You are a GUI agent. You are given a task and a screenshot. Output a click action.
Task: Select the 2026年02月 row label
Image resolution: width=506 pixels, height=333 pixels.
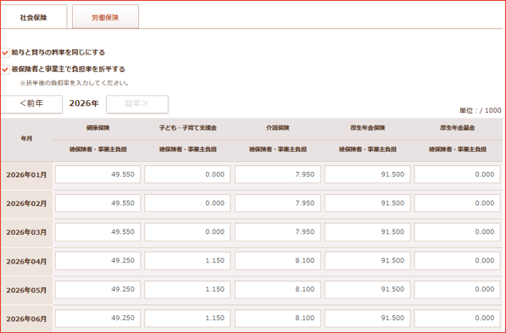pos(26,203)
